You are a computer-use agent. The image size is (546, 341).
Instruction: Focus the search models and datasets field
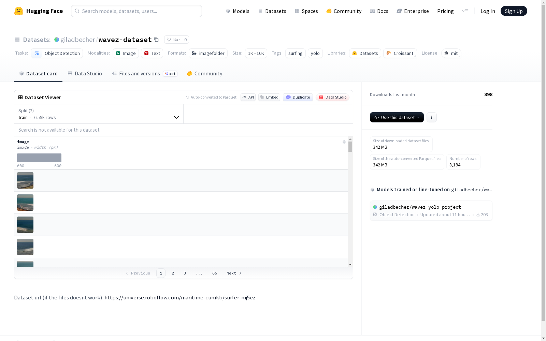coord(136,11)
